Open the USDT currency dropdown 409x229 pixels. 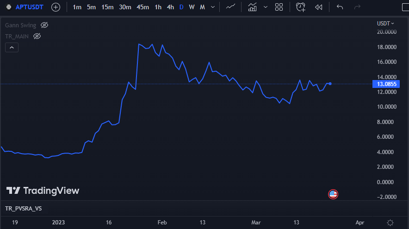385,24
